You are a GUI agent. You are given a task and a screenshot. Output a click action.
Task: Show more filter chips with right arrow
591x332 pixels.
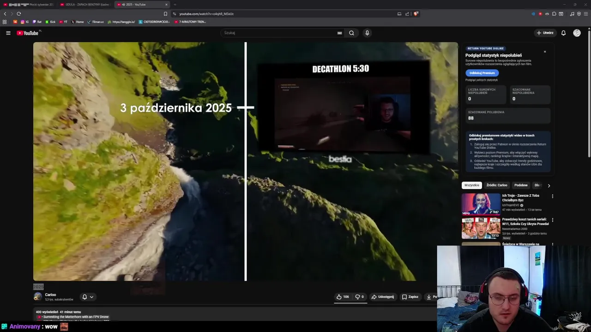(x=549, y=185)
